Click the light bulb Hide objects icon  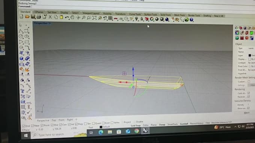click(x=136, y=19)
